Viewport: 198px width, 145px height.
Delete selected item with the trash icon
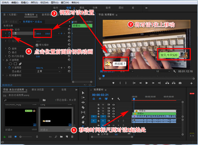72,137
